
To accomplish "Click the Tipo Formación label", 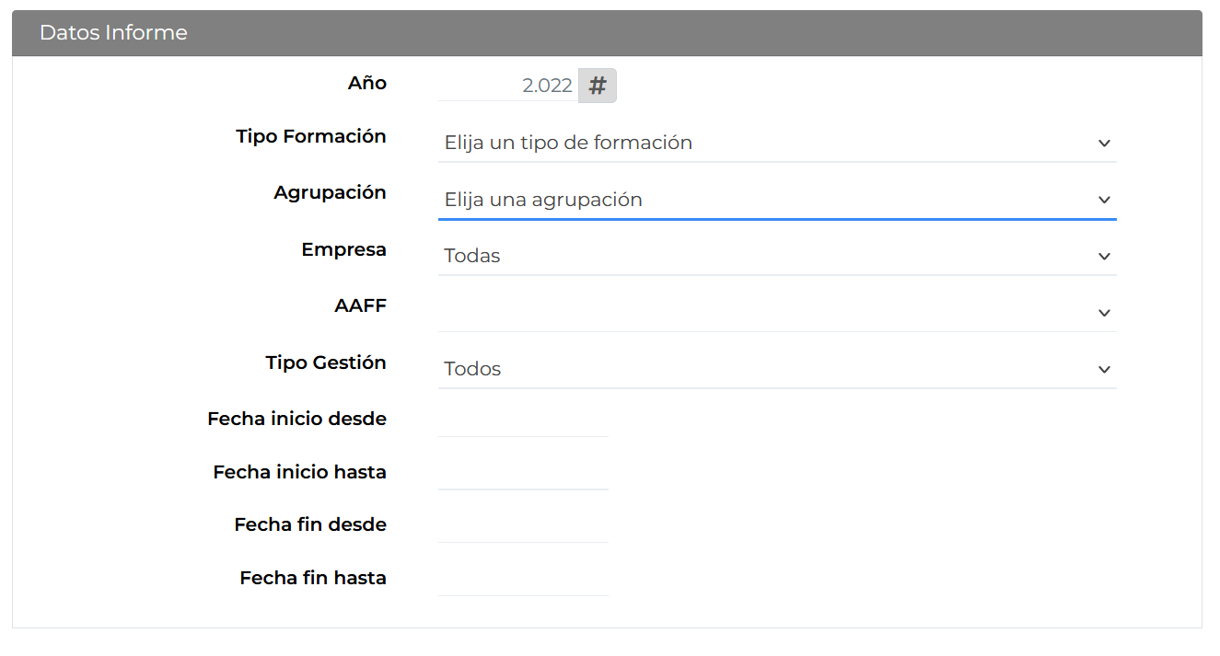I will point(311,136).
